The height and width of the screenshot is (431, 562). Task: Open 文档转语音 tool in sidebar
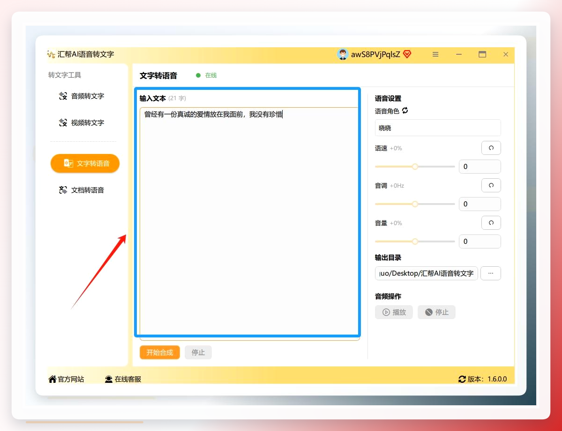tap(82, 190)
